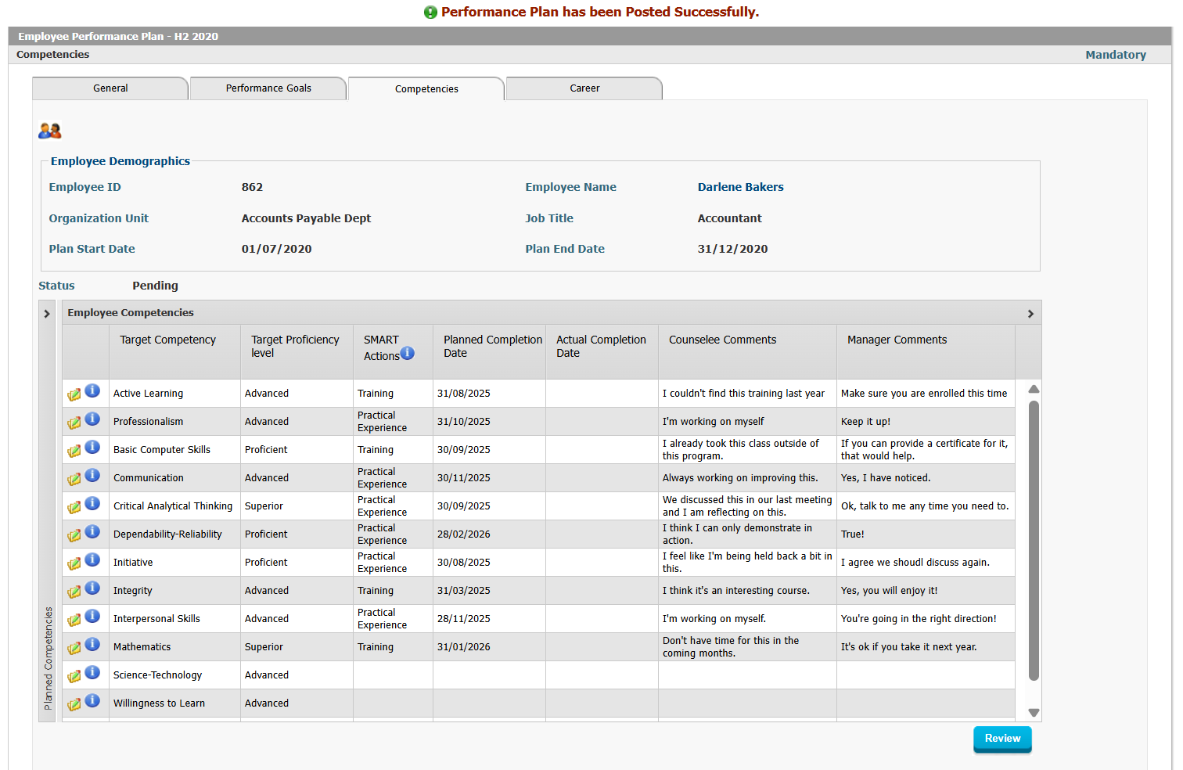The height and width of the screenshot is (770, 1183).
Task: Open info icon for Integrity
Action: coord(92,588)
